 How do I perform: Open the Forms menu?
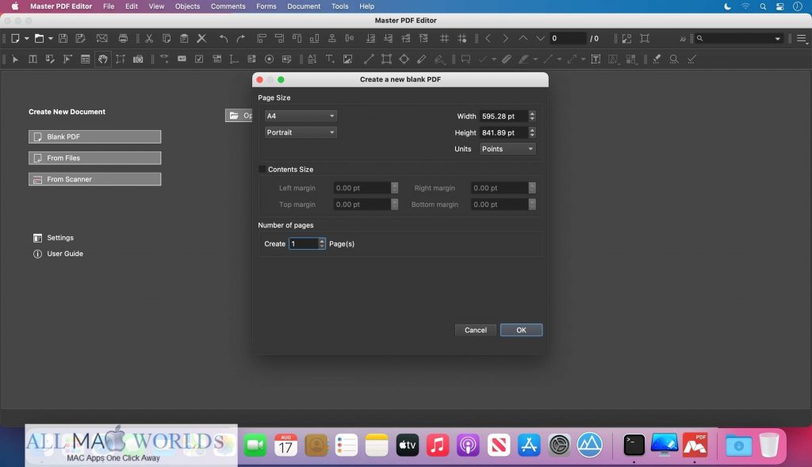[x=266, y=6]
